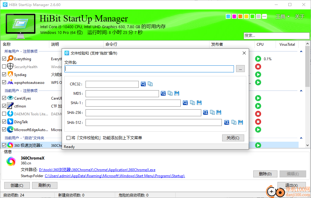Copy the CRC32 value
311x198 pixels.
(x=150, y=84)
